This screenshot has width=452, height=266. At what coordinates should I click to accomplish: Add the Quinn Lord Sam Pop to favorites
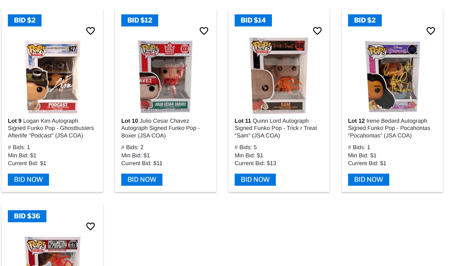point(317,31)
